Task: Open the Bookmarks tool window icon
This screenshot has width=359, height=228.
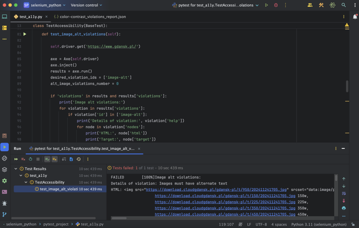Action: (5, 136)
